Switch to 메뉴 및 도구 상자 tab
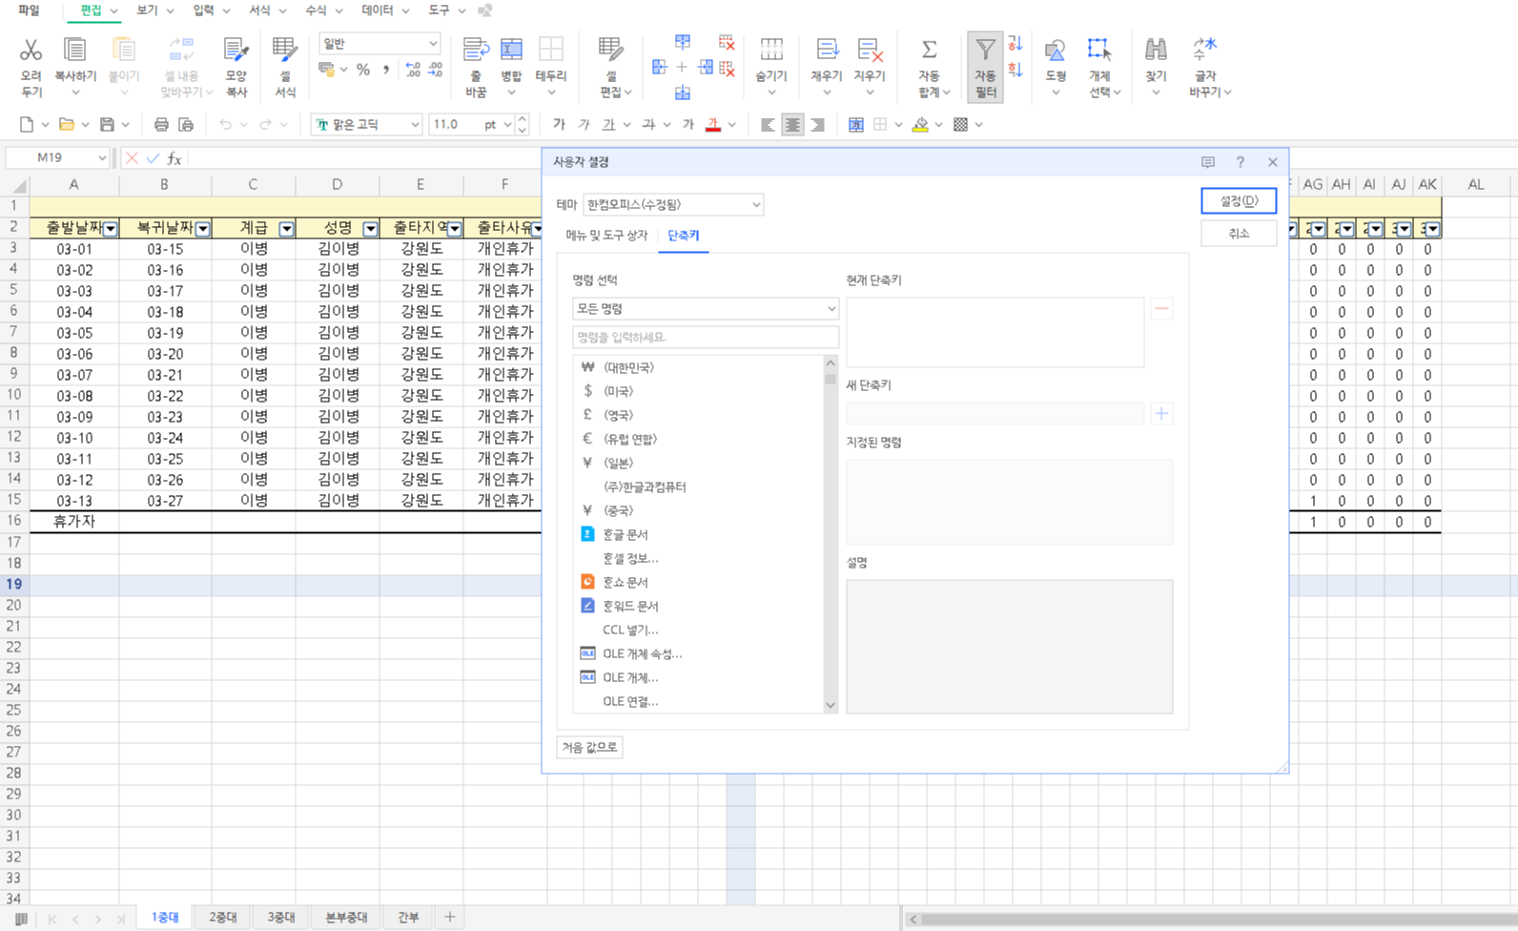 point(606,236)
